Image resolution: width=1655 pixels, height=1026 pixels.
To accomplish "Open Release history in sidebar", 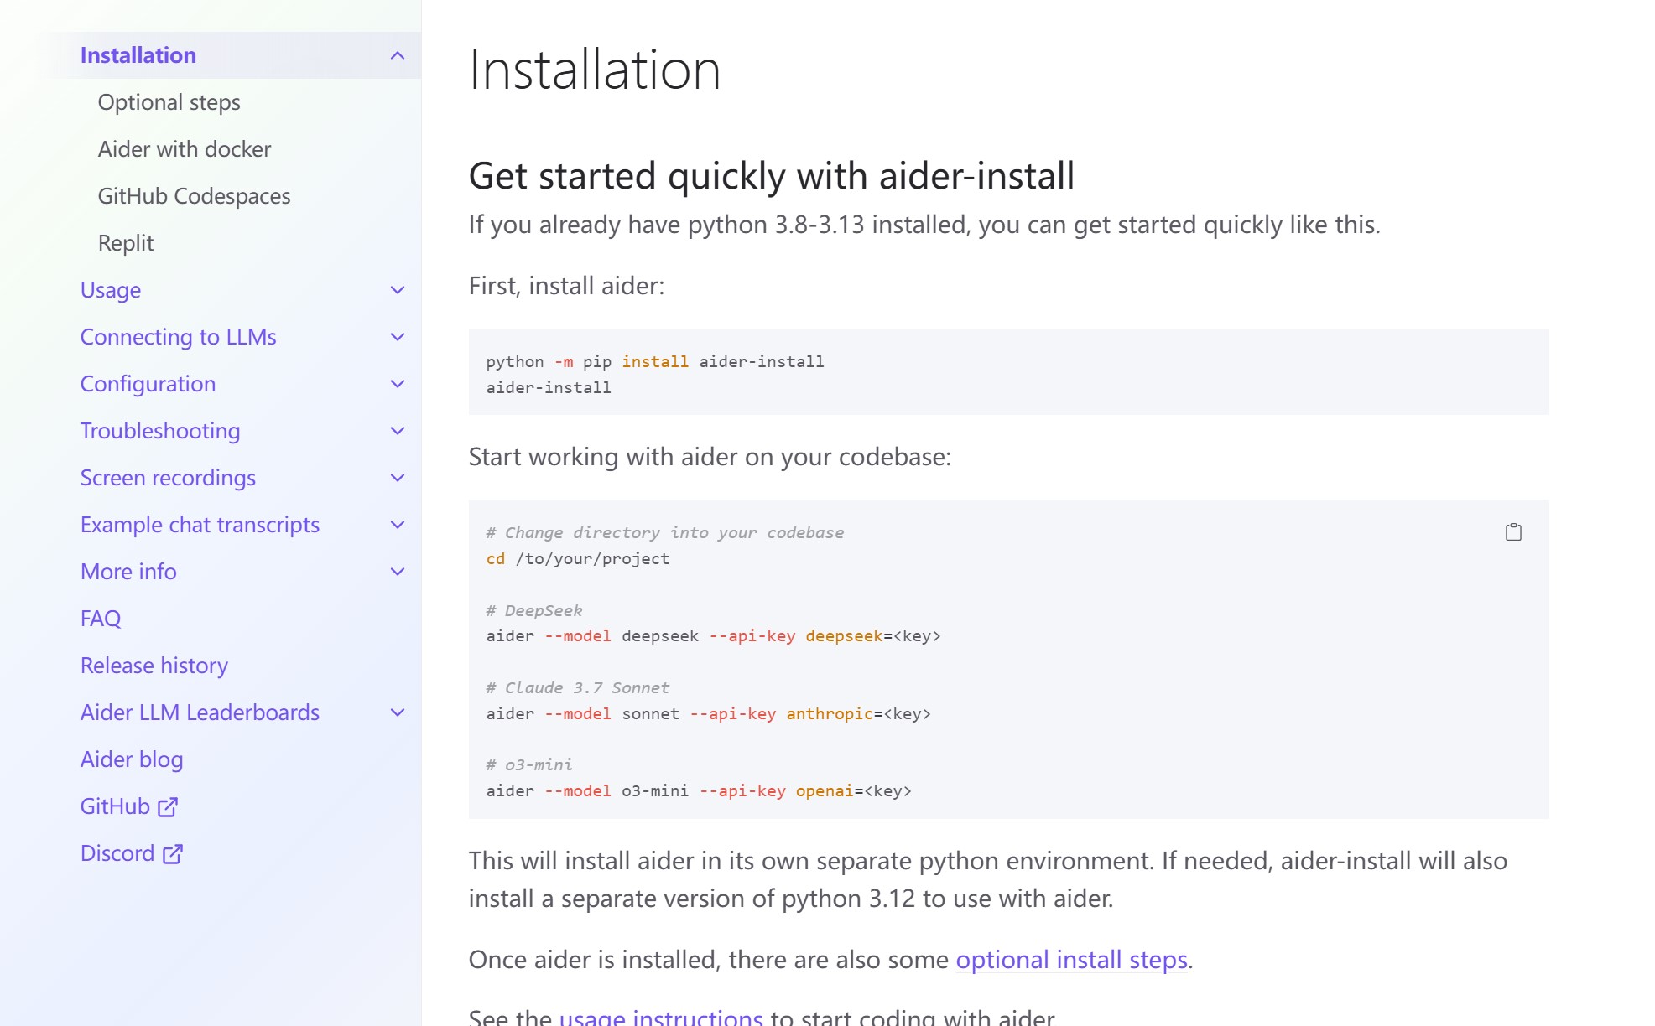I will point(154,666).
